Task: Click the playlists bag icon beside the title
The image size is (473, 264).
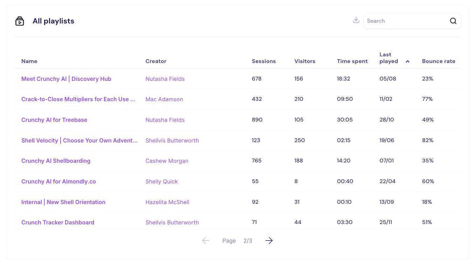Action: [20, 21]
